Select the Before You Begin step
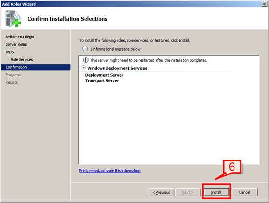 click(20, 37)
